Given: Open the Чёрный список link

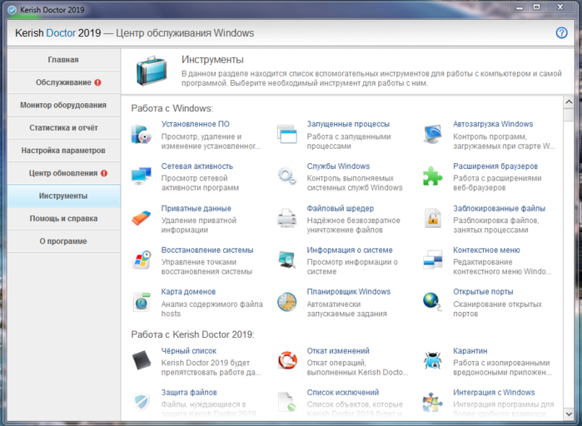Looking at the screenshot, I should tap(188, 351).
